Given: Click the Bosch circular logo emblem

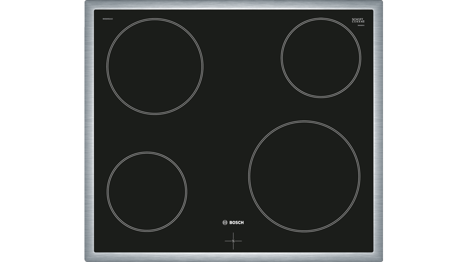Looking at the screenshot, I should click(225, 222).
